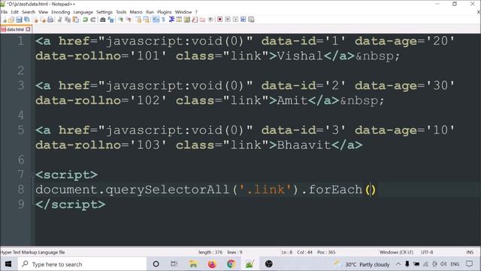Click the Copy toolbar icon
Screen dimensions: 481x271
pyautogui.click(x=68, y=20)
